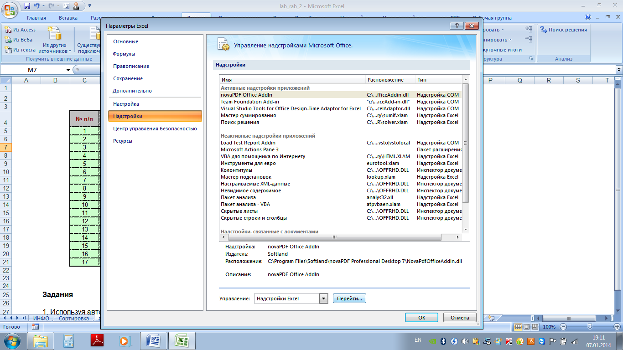The image size is (623, 350).
Task: Select Основные category in options
Action: click(x=155, y=41)
